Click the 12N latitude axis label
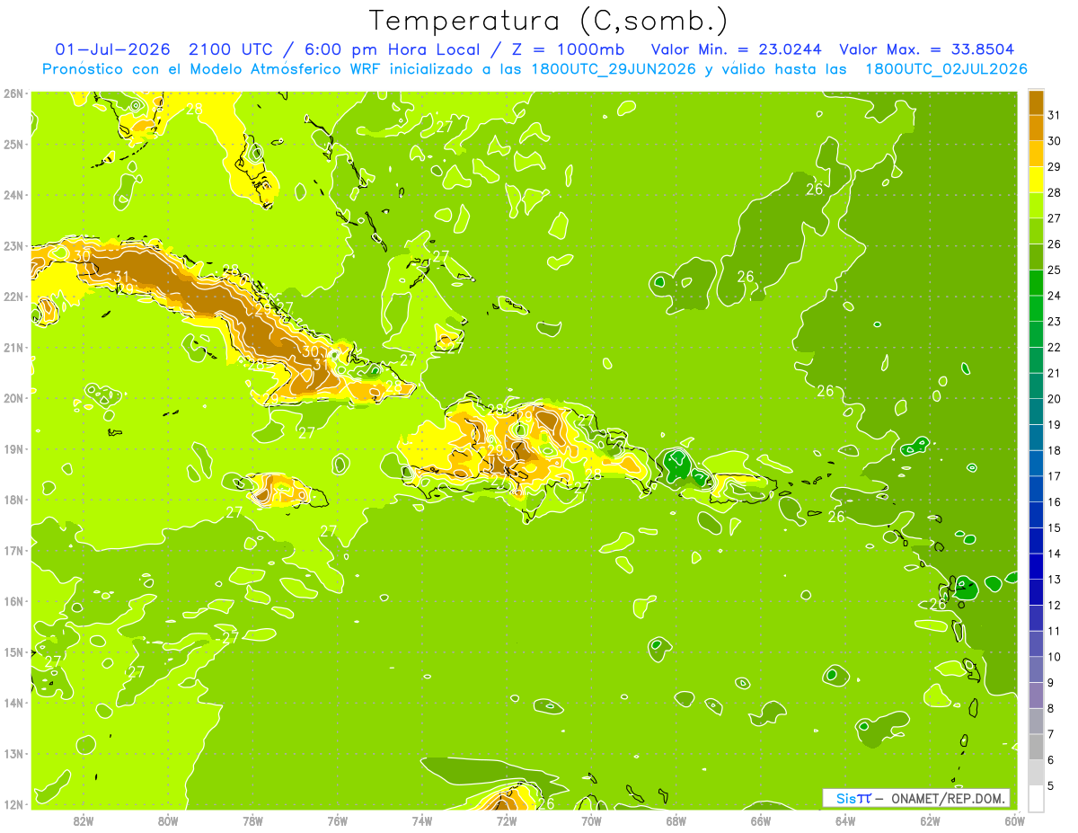 pyautogui.click(x=13, y=804)
